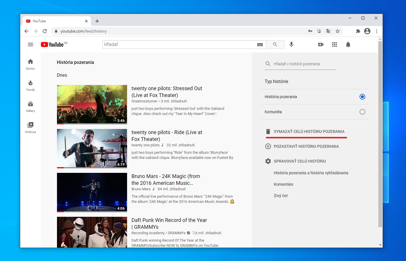This screenshot has width=406, height=261.
Task: Click the saved passwords key icon
Action: 310,31
